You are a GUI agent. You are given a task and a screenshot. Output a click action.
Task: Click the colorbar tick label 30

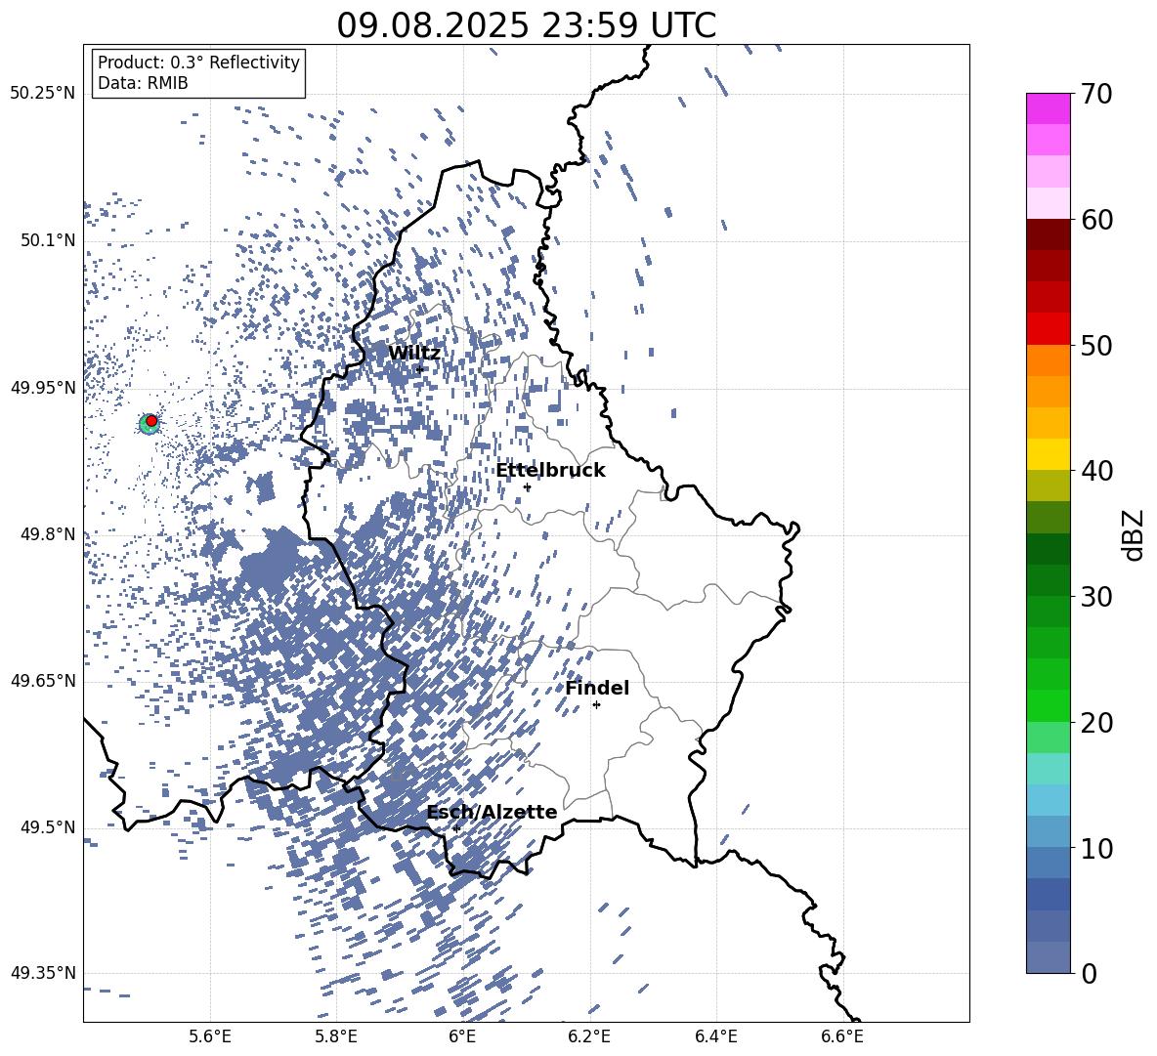pyautogui.click(x=1096, y=597)
